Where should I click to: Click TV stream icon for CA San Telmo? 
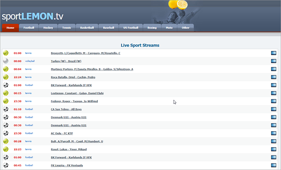[274, 109]
